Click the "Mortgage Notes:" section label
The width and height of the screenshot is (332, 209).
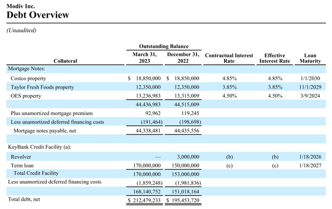26,68
